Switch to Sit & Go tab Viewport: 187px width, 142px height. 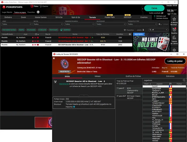click(x=59, y=17)
